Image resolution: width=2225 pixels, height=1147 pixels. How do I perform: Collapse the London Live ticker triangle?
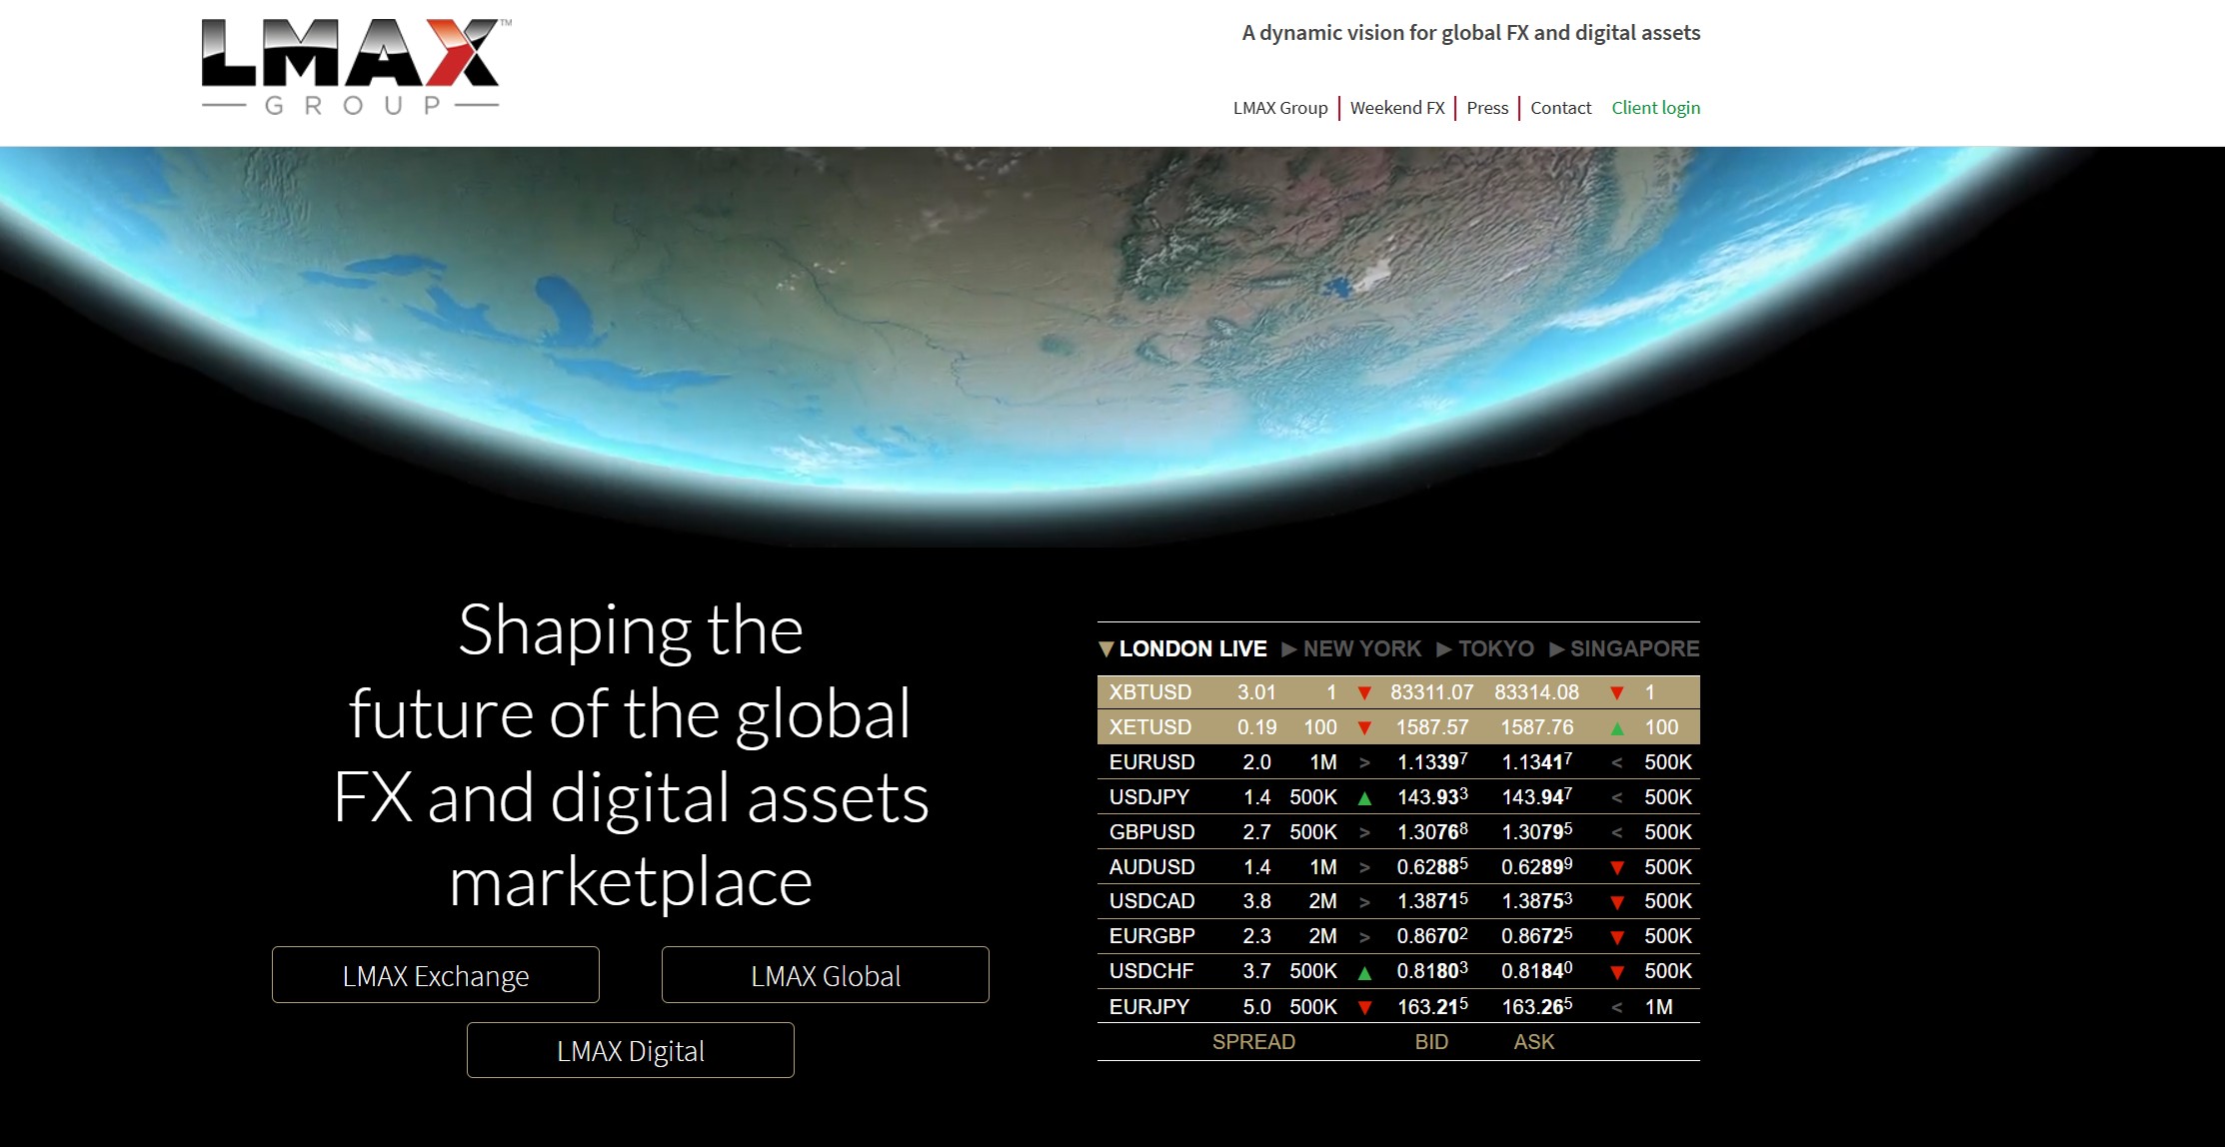[x=1106, y=649]
